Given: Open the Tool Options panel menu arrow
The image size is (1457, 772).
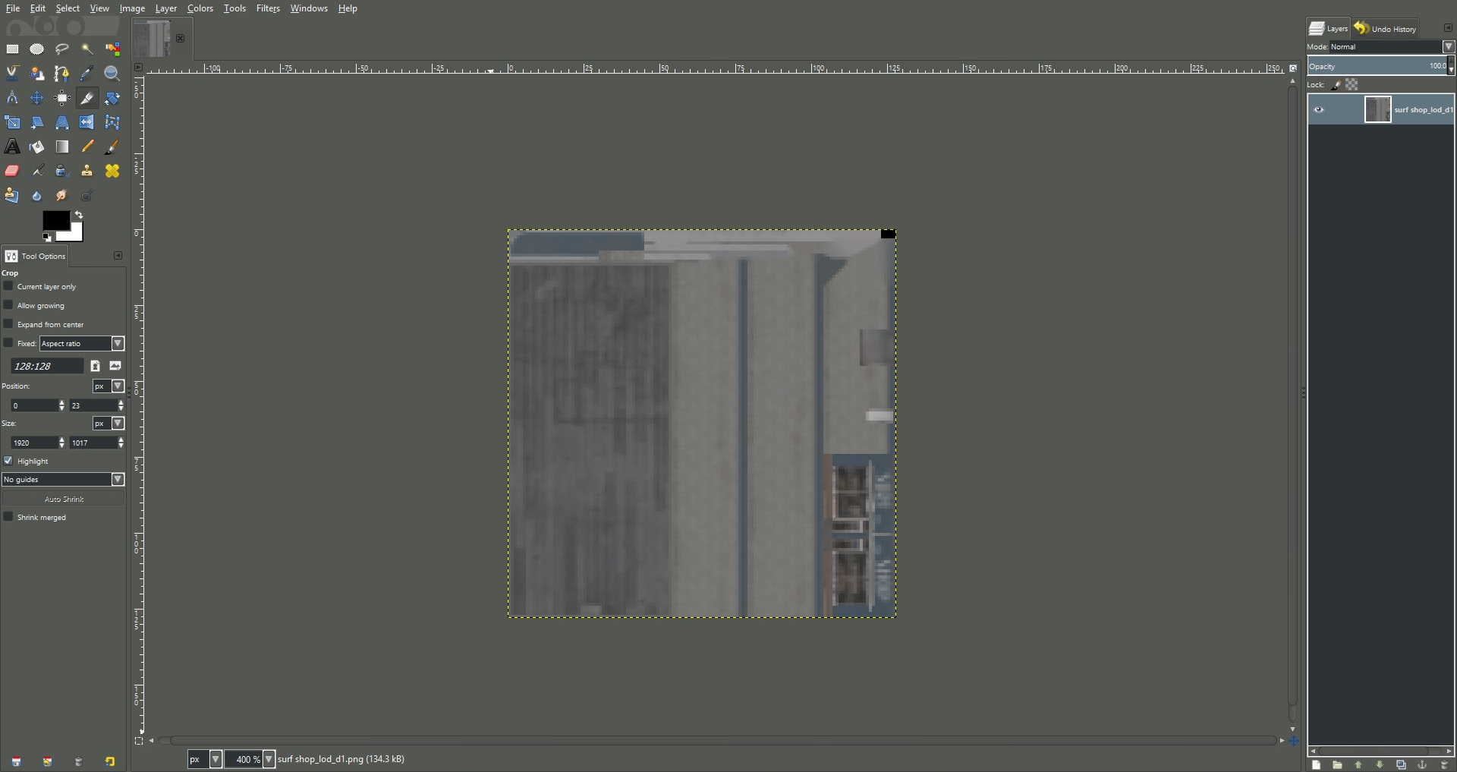Looking at the screenshot, I should (118, 256).
